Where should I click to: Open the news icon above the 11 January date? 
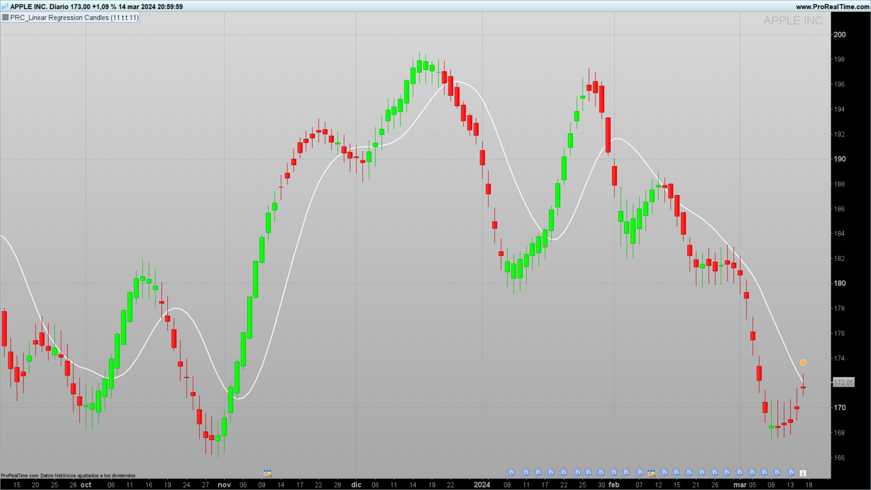526,472
